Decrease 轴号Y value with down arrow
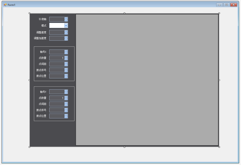 pyautogui.click(x=66, y=93)
